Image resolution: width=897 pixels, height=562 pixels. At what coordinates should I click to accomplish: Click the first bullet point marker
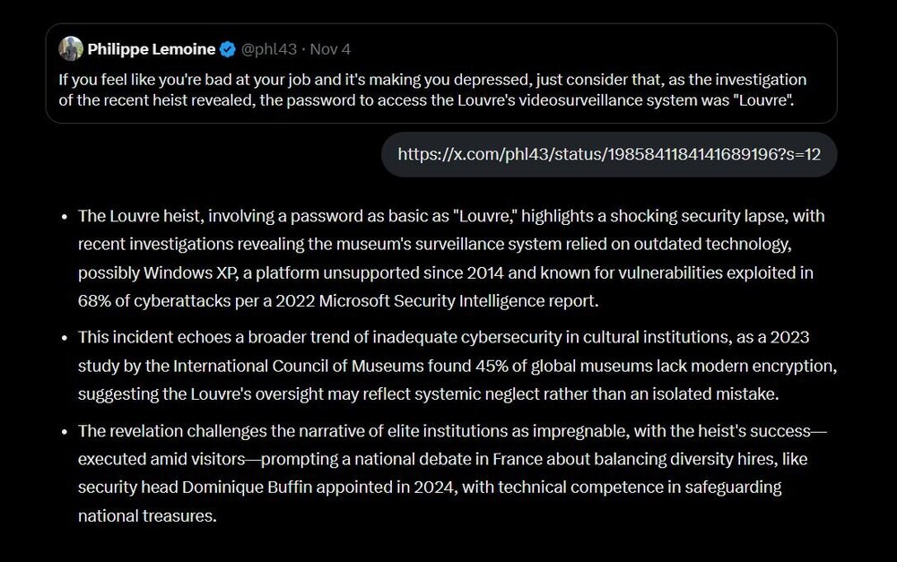click(x=65, y=217)
